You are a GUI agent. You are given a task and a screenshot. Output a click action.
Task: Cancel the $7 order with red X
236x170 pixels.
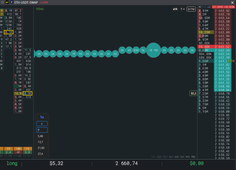pyautogui.click(x=233, y=61)
